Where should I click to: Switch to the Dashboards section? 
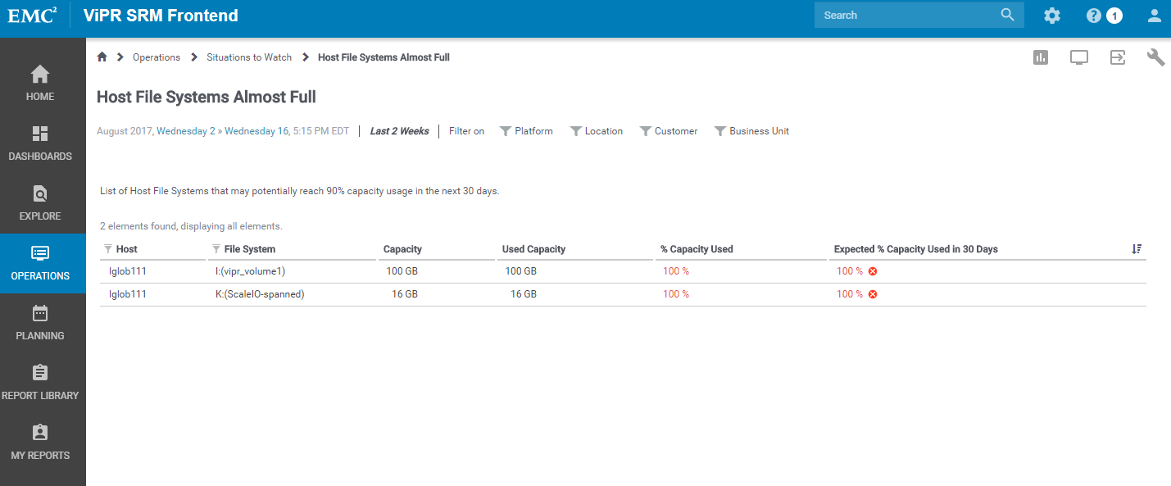pos(39,143)
